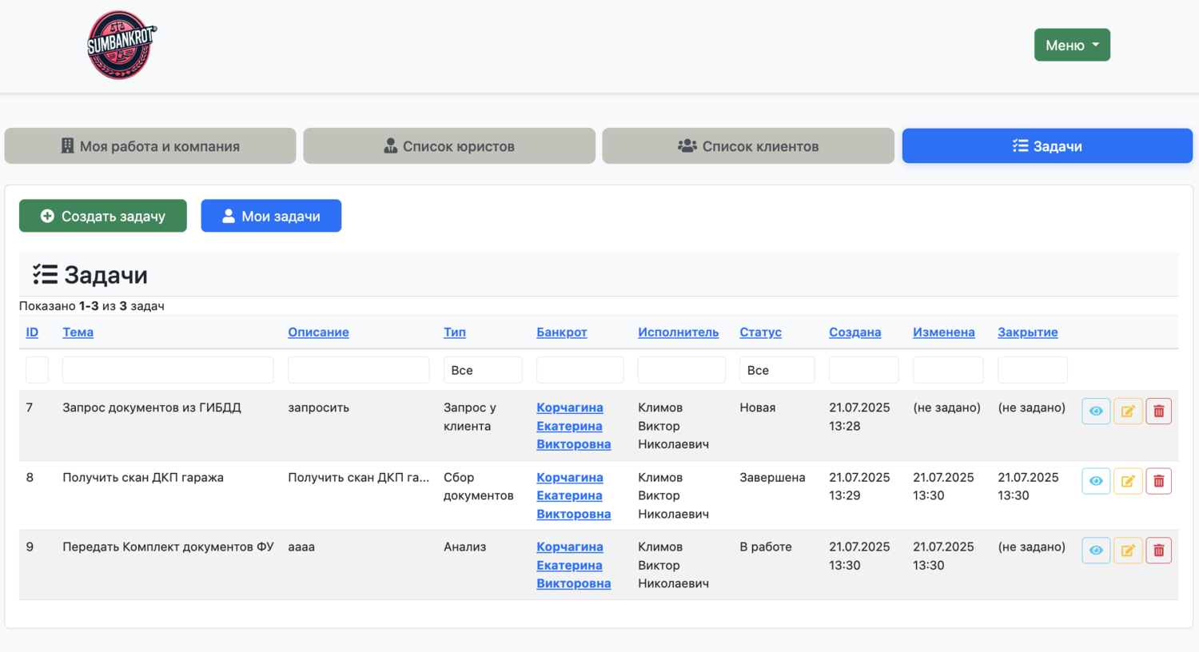Open the Статус filter dropdown
Viewport: 1199px width, 652px height.
click(777, 370)
